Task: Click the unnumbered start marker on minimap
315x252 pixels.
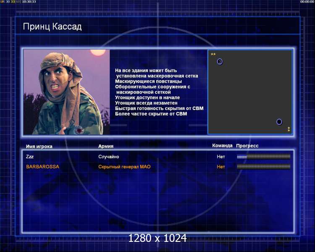Action: (x=279, y=122)
